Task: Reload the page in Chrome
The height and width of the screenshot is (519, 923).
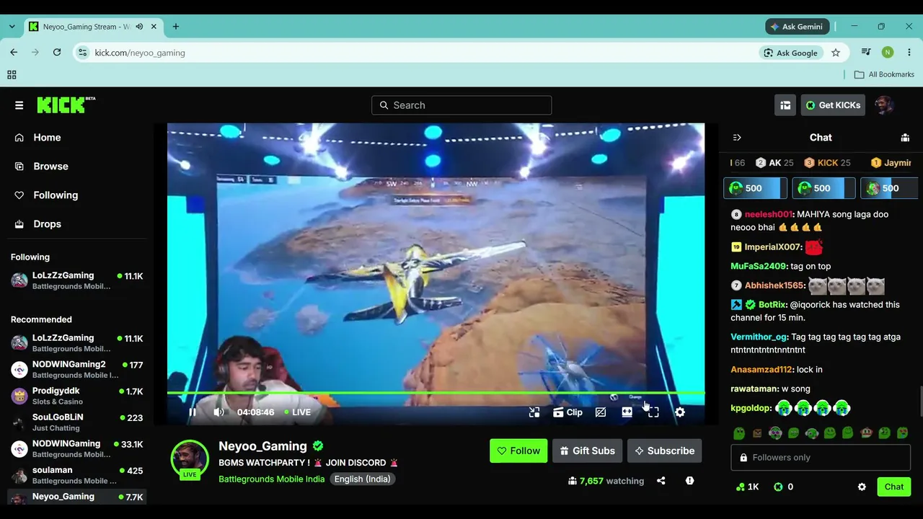Action: (57, 53)
